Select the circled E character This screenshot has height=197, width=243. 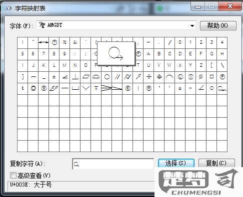127,88
